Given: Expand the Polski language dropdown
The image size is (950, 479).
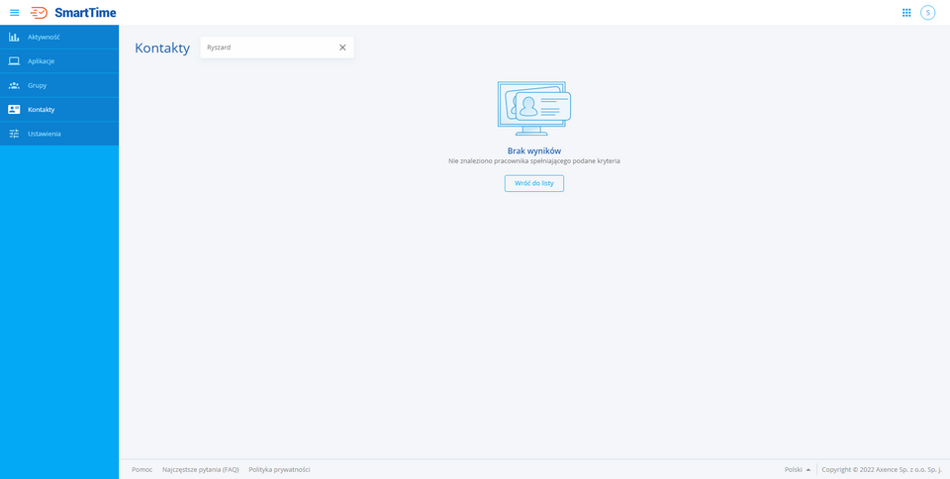Looking at the screenshot, I should 798,469.
